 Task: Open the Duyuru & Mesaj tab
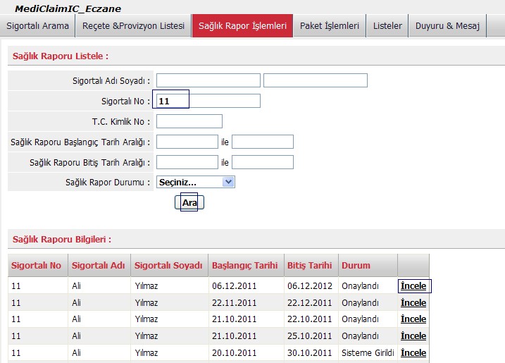click(447, 26)
